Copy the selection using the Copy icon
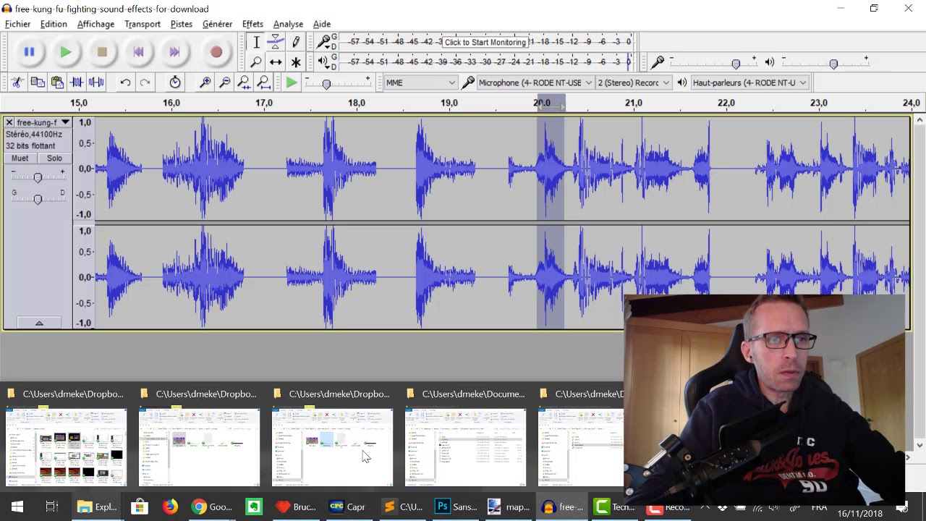The width and height of the screenshot is (926, 521). click(x=38, y=82)
